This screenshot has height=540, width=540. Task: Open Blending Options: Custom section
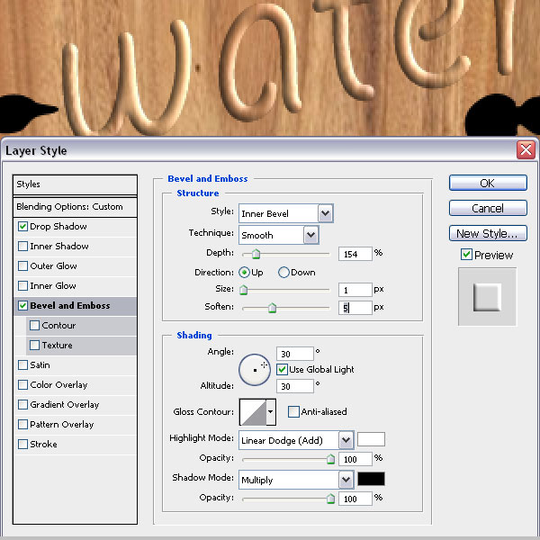75,207
